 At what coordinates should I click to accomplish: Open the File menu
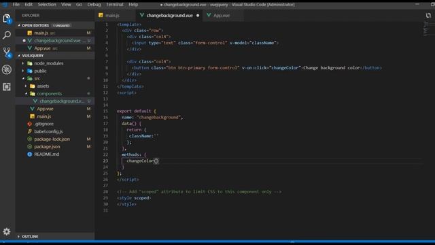(16, 5)
